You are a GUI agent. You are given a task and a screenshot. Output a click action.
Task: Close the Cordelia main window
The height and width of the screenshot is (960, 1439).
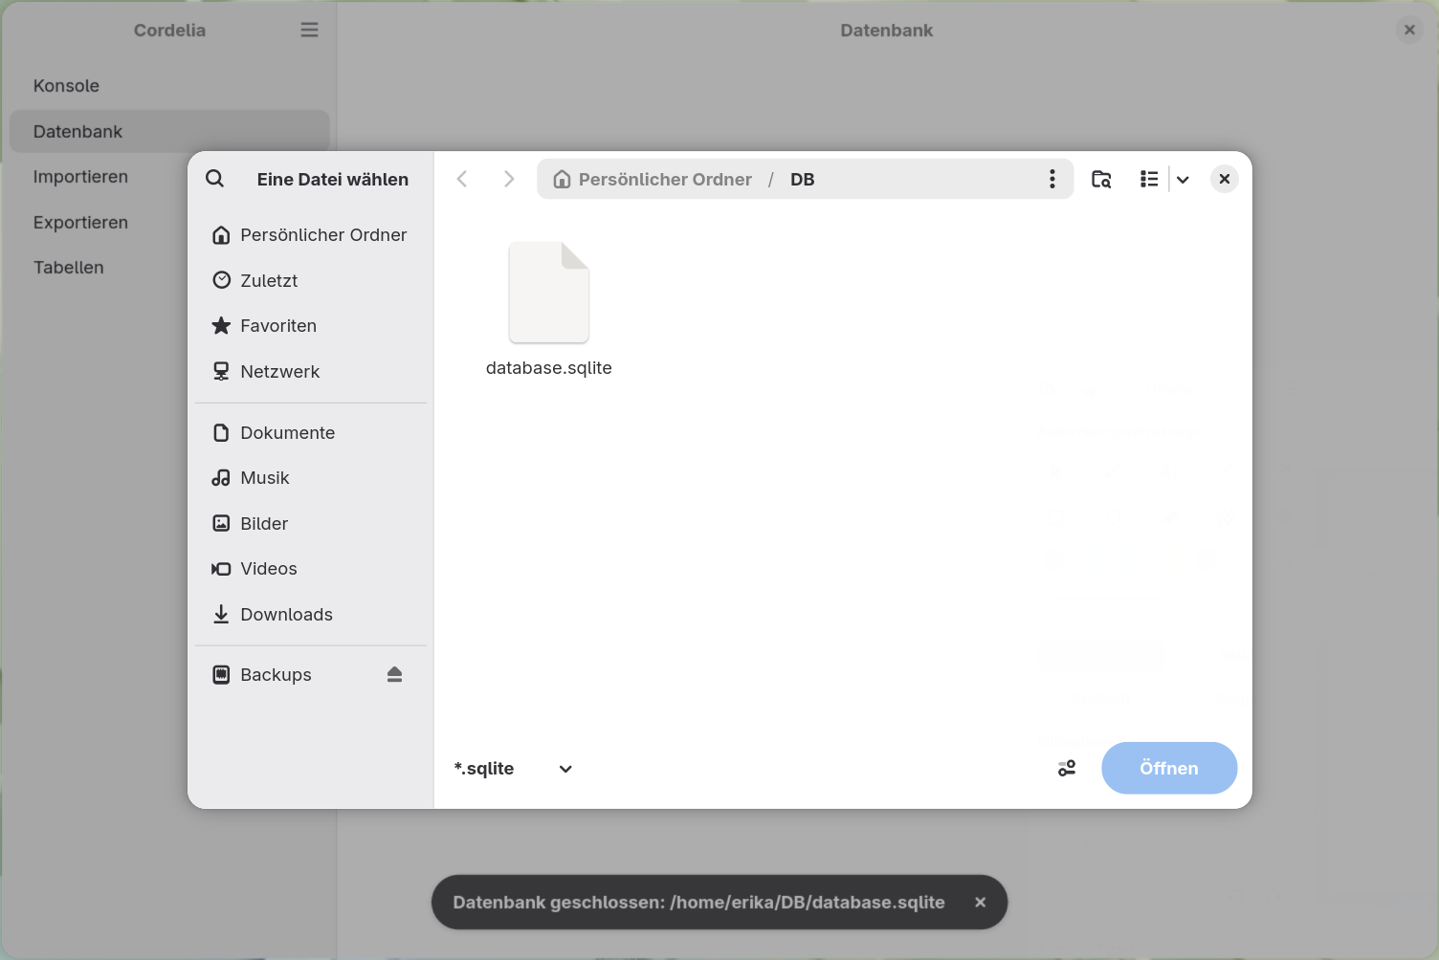coord(1409,30)
